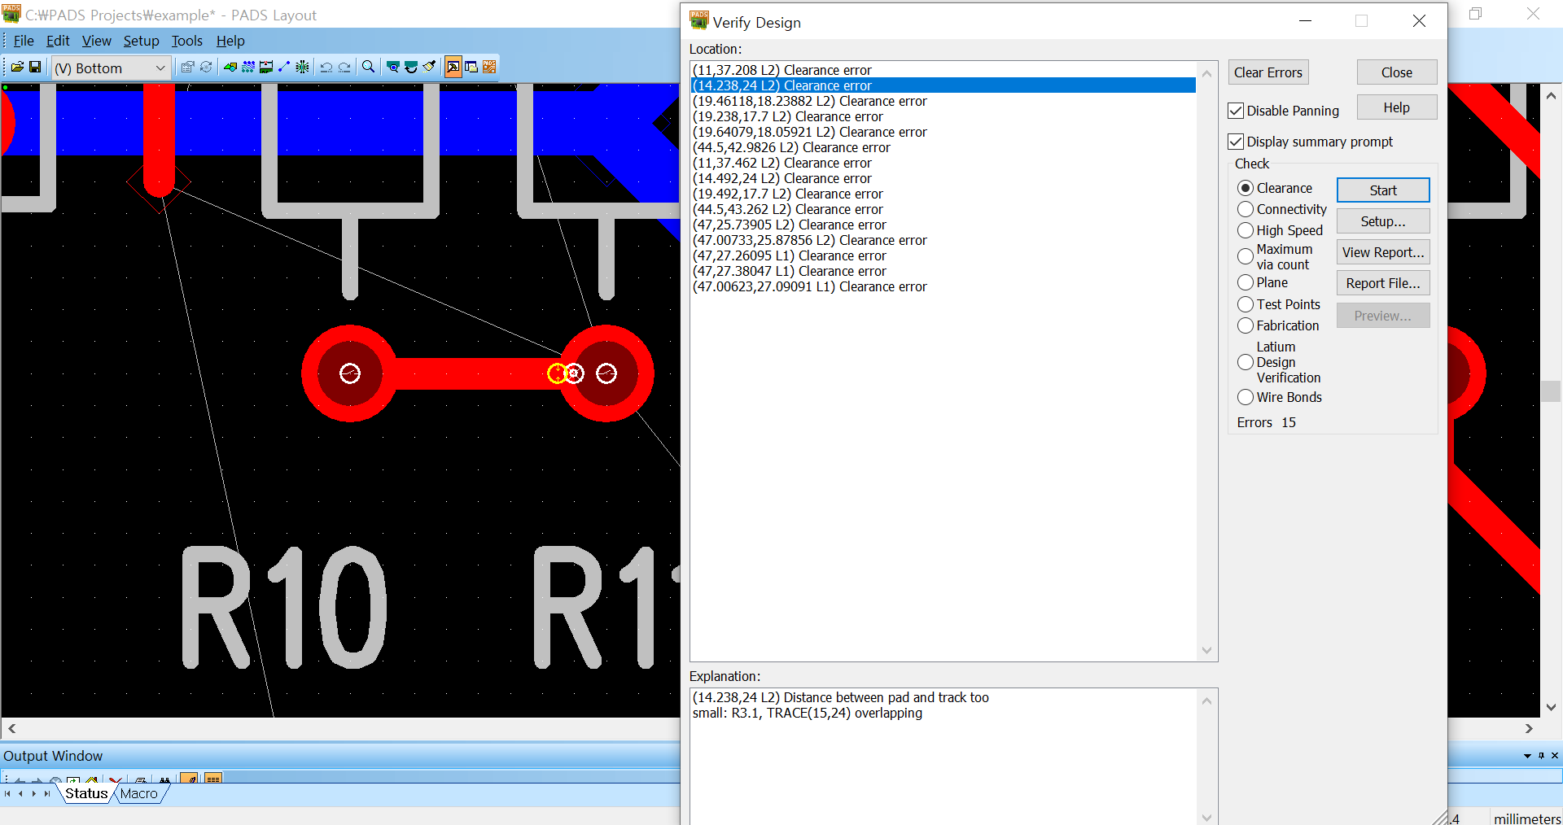Click the View Report... button
Viewport: 1563px width, 825px height.
click(1382, 252)
